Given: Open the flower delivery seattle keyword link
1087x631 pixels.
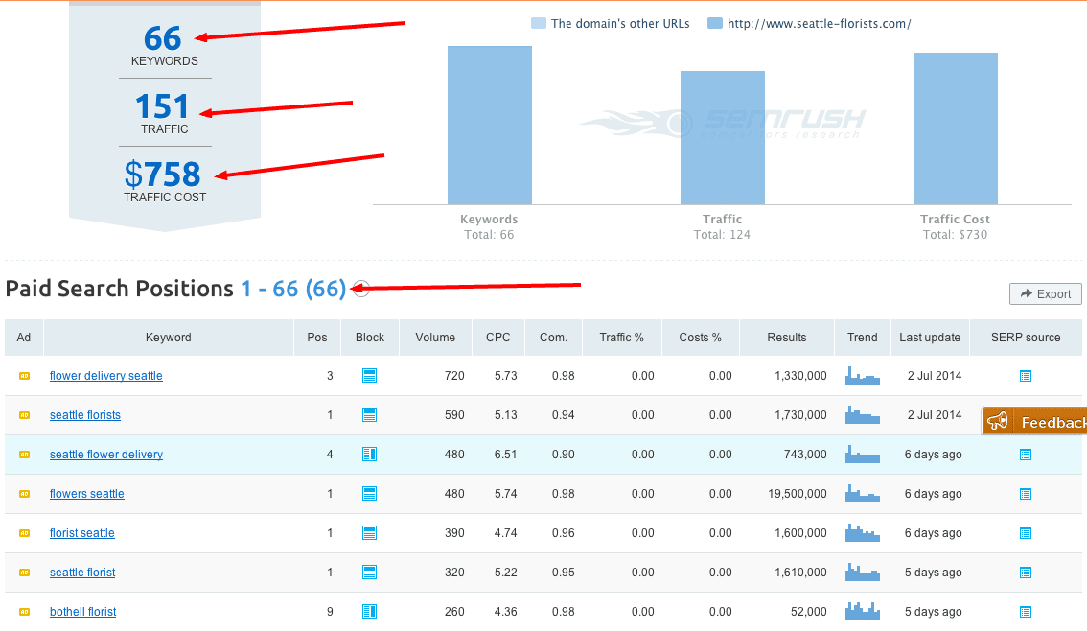Looking at the screenshot, I should point(106,376).
